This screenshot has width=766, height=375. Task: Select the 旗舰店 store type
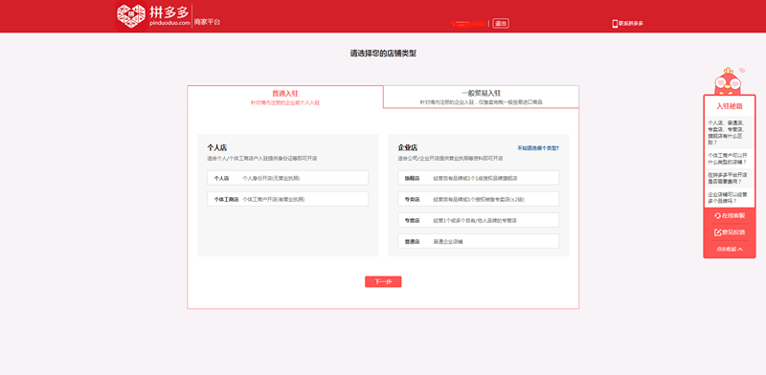[478, 178]
